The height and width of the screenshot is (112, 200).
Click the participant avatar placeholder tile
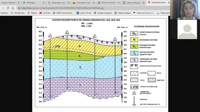pyautogui.click(x=187, y=29)
